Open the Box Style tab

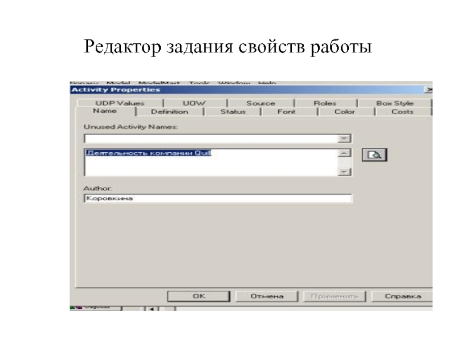click(x=394, y=103)
